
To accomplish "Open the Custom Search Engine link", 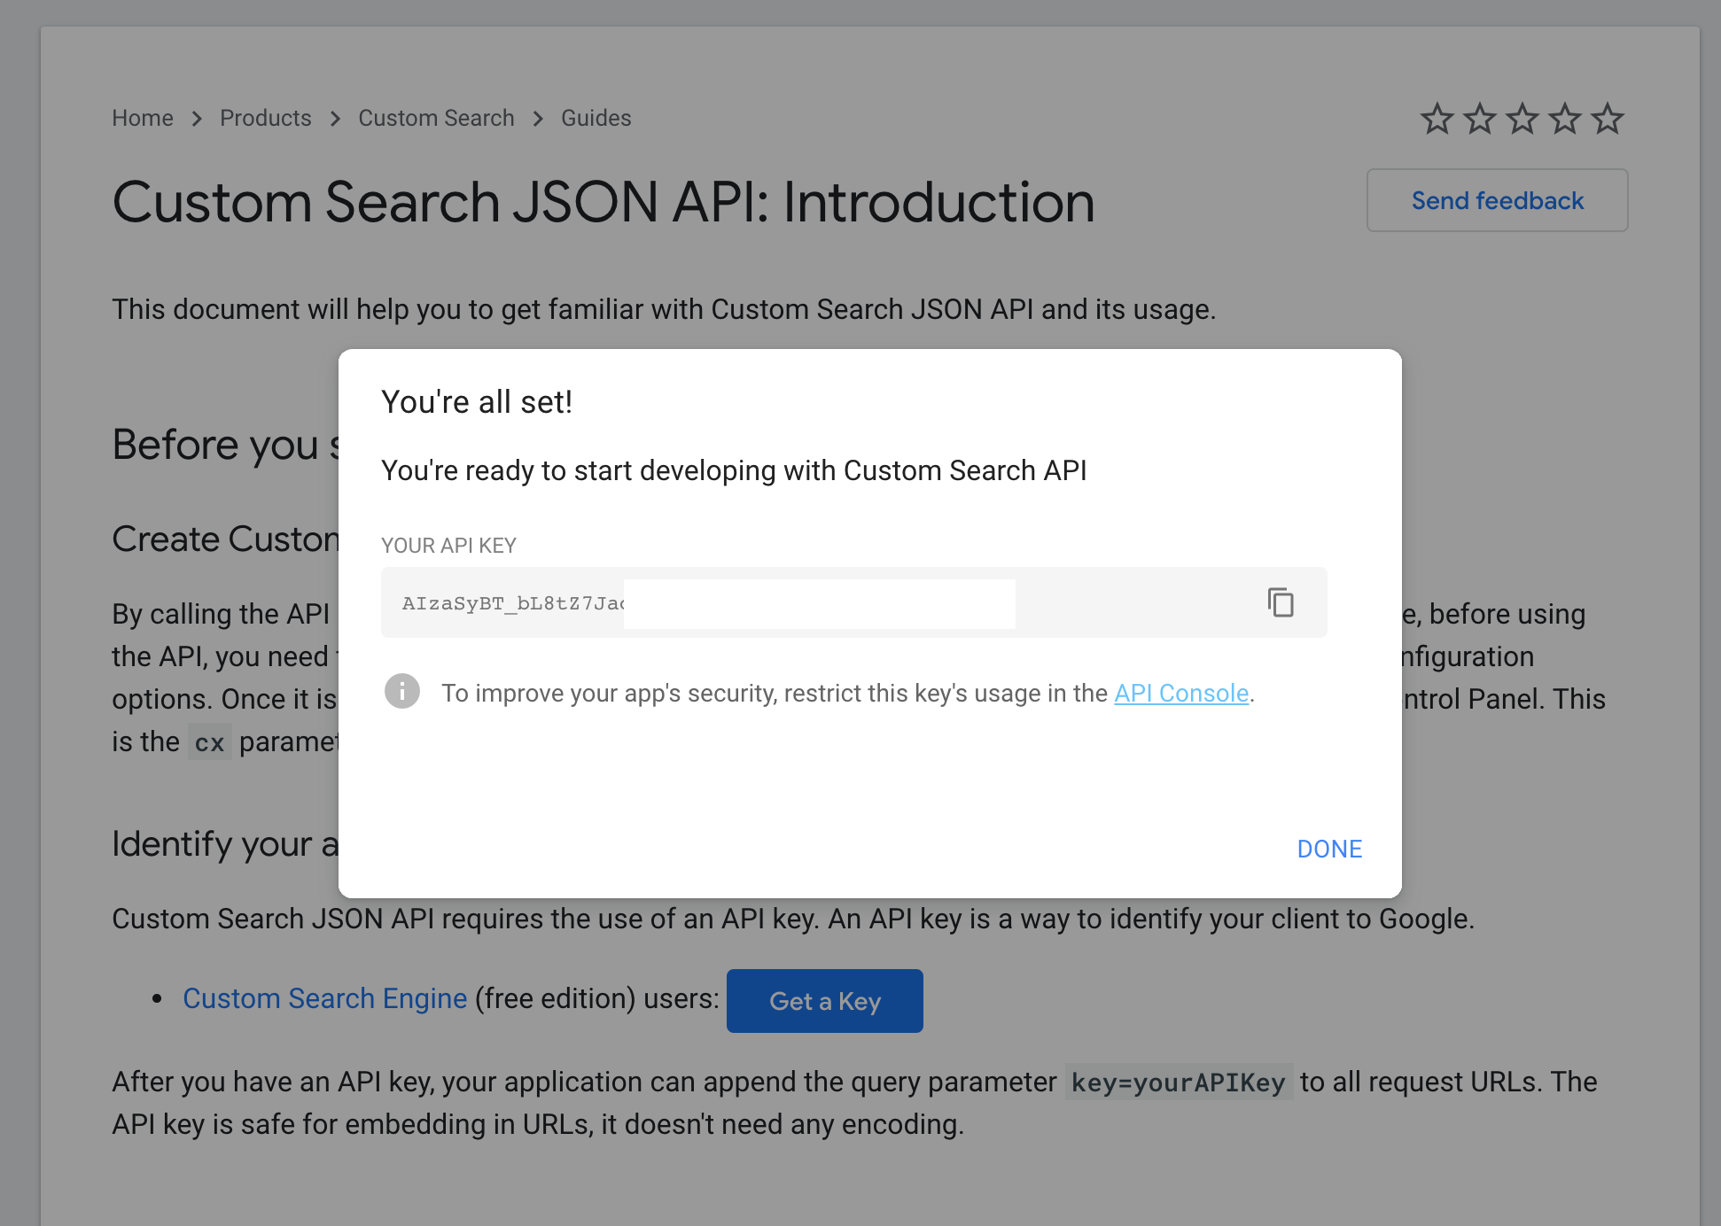I will 324,998.
